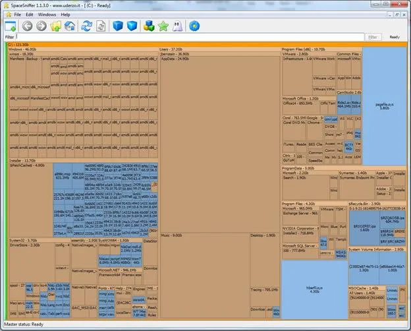Click the ghost icon in toolbar
The height and width of the screenshot is (331, 411).
click(x=177, y=26)
